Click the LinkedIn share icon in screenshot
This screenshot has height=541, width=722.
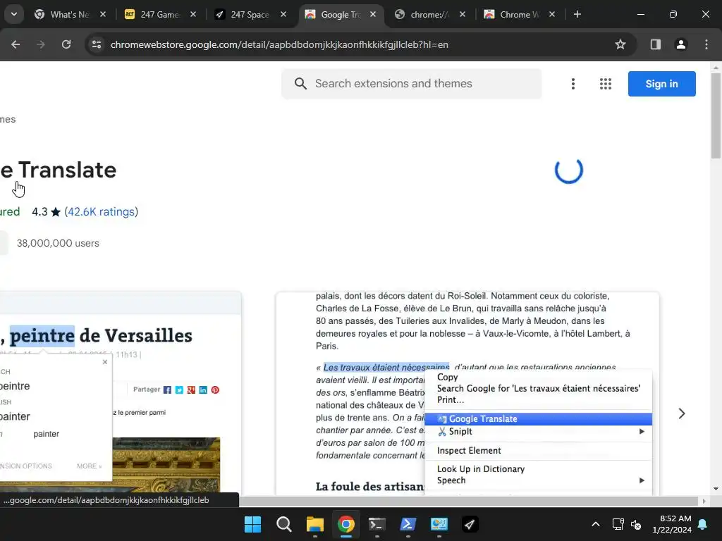pos(203,390)
